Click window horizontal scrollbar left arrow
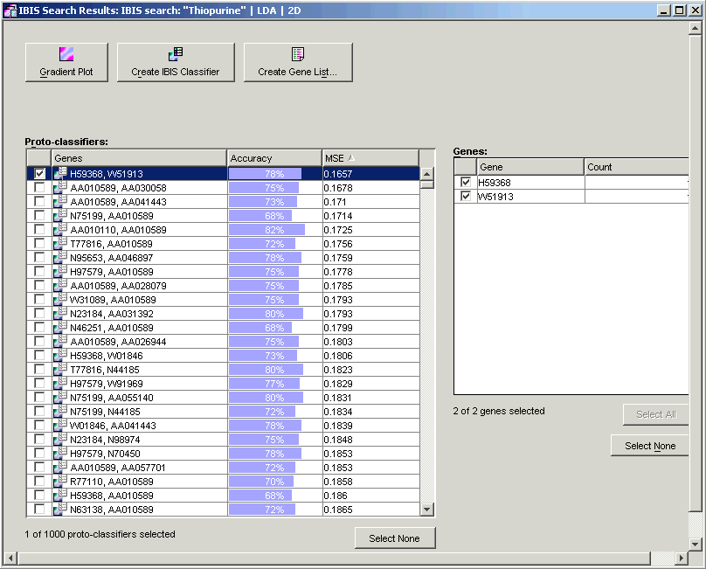706x569 pixels. pos(10,559)
